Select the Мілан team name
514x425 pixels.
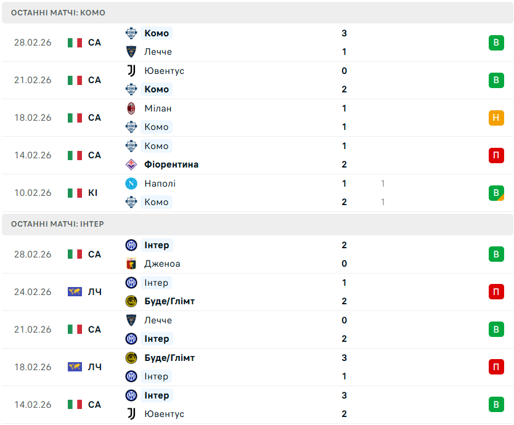[x=158, y=108]
